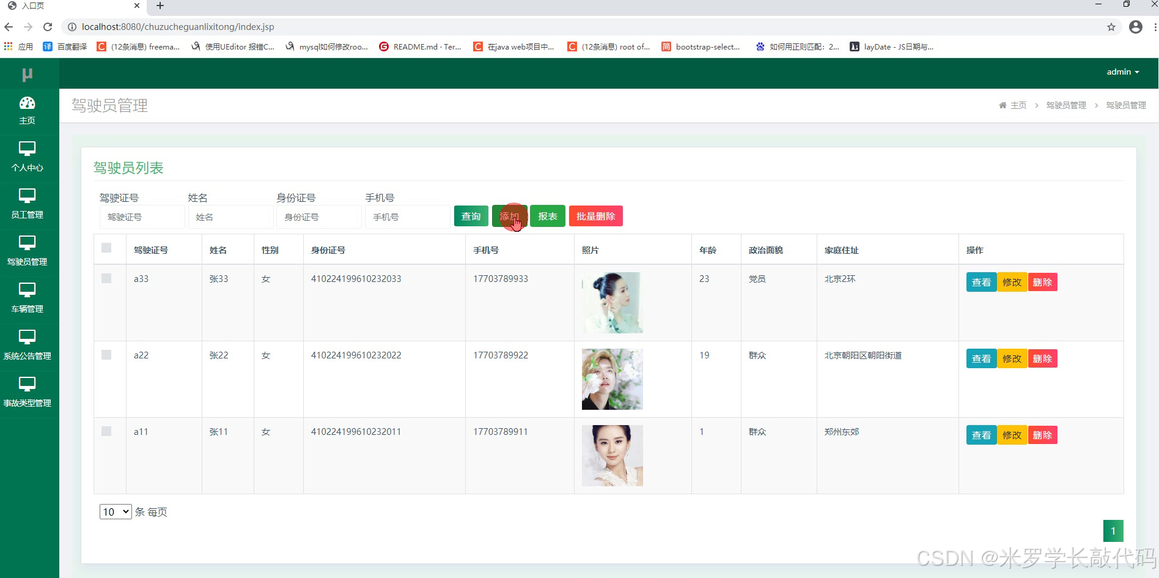Viewport: 1159px width, 578px height.
Task: Navigate to 主页 via the breadcrumb
Action: pyautogui.click(x=1018, y=105)
